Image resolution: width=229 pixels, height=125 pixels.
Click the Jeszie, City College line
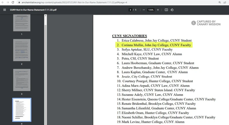(x=145, y=77)
